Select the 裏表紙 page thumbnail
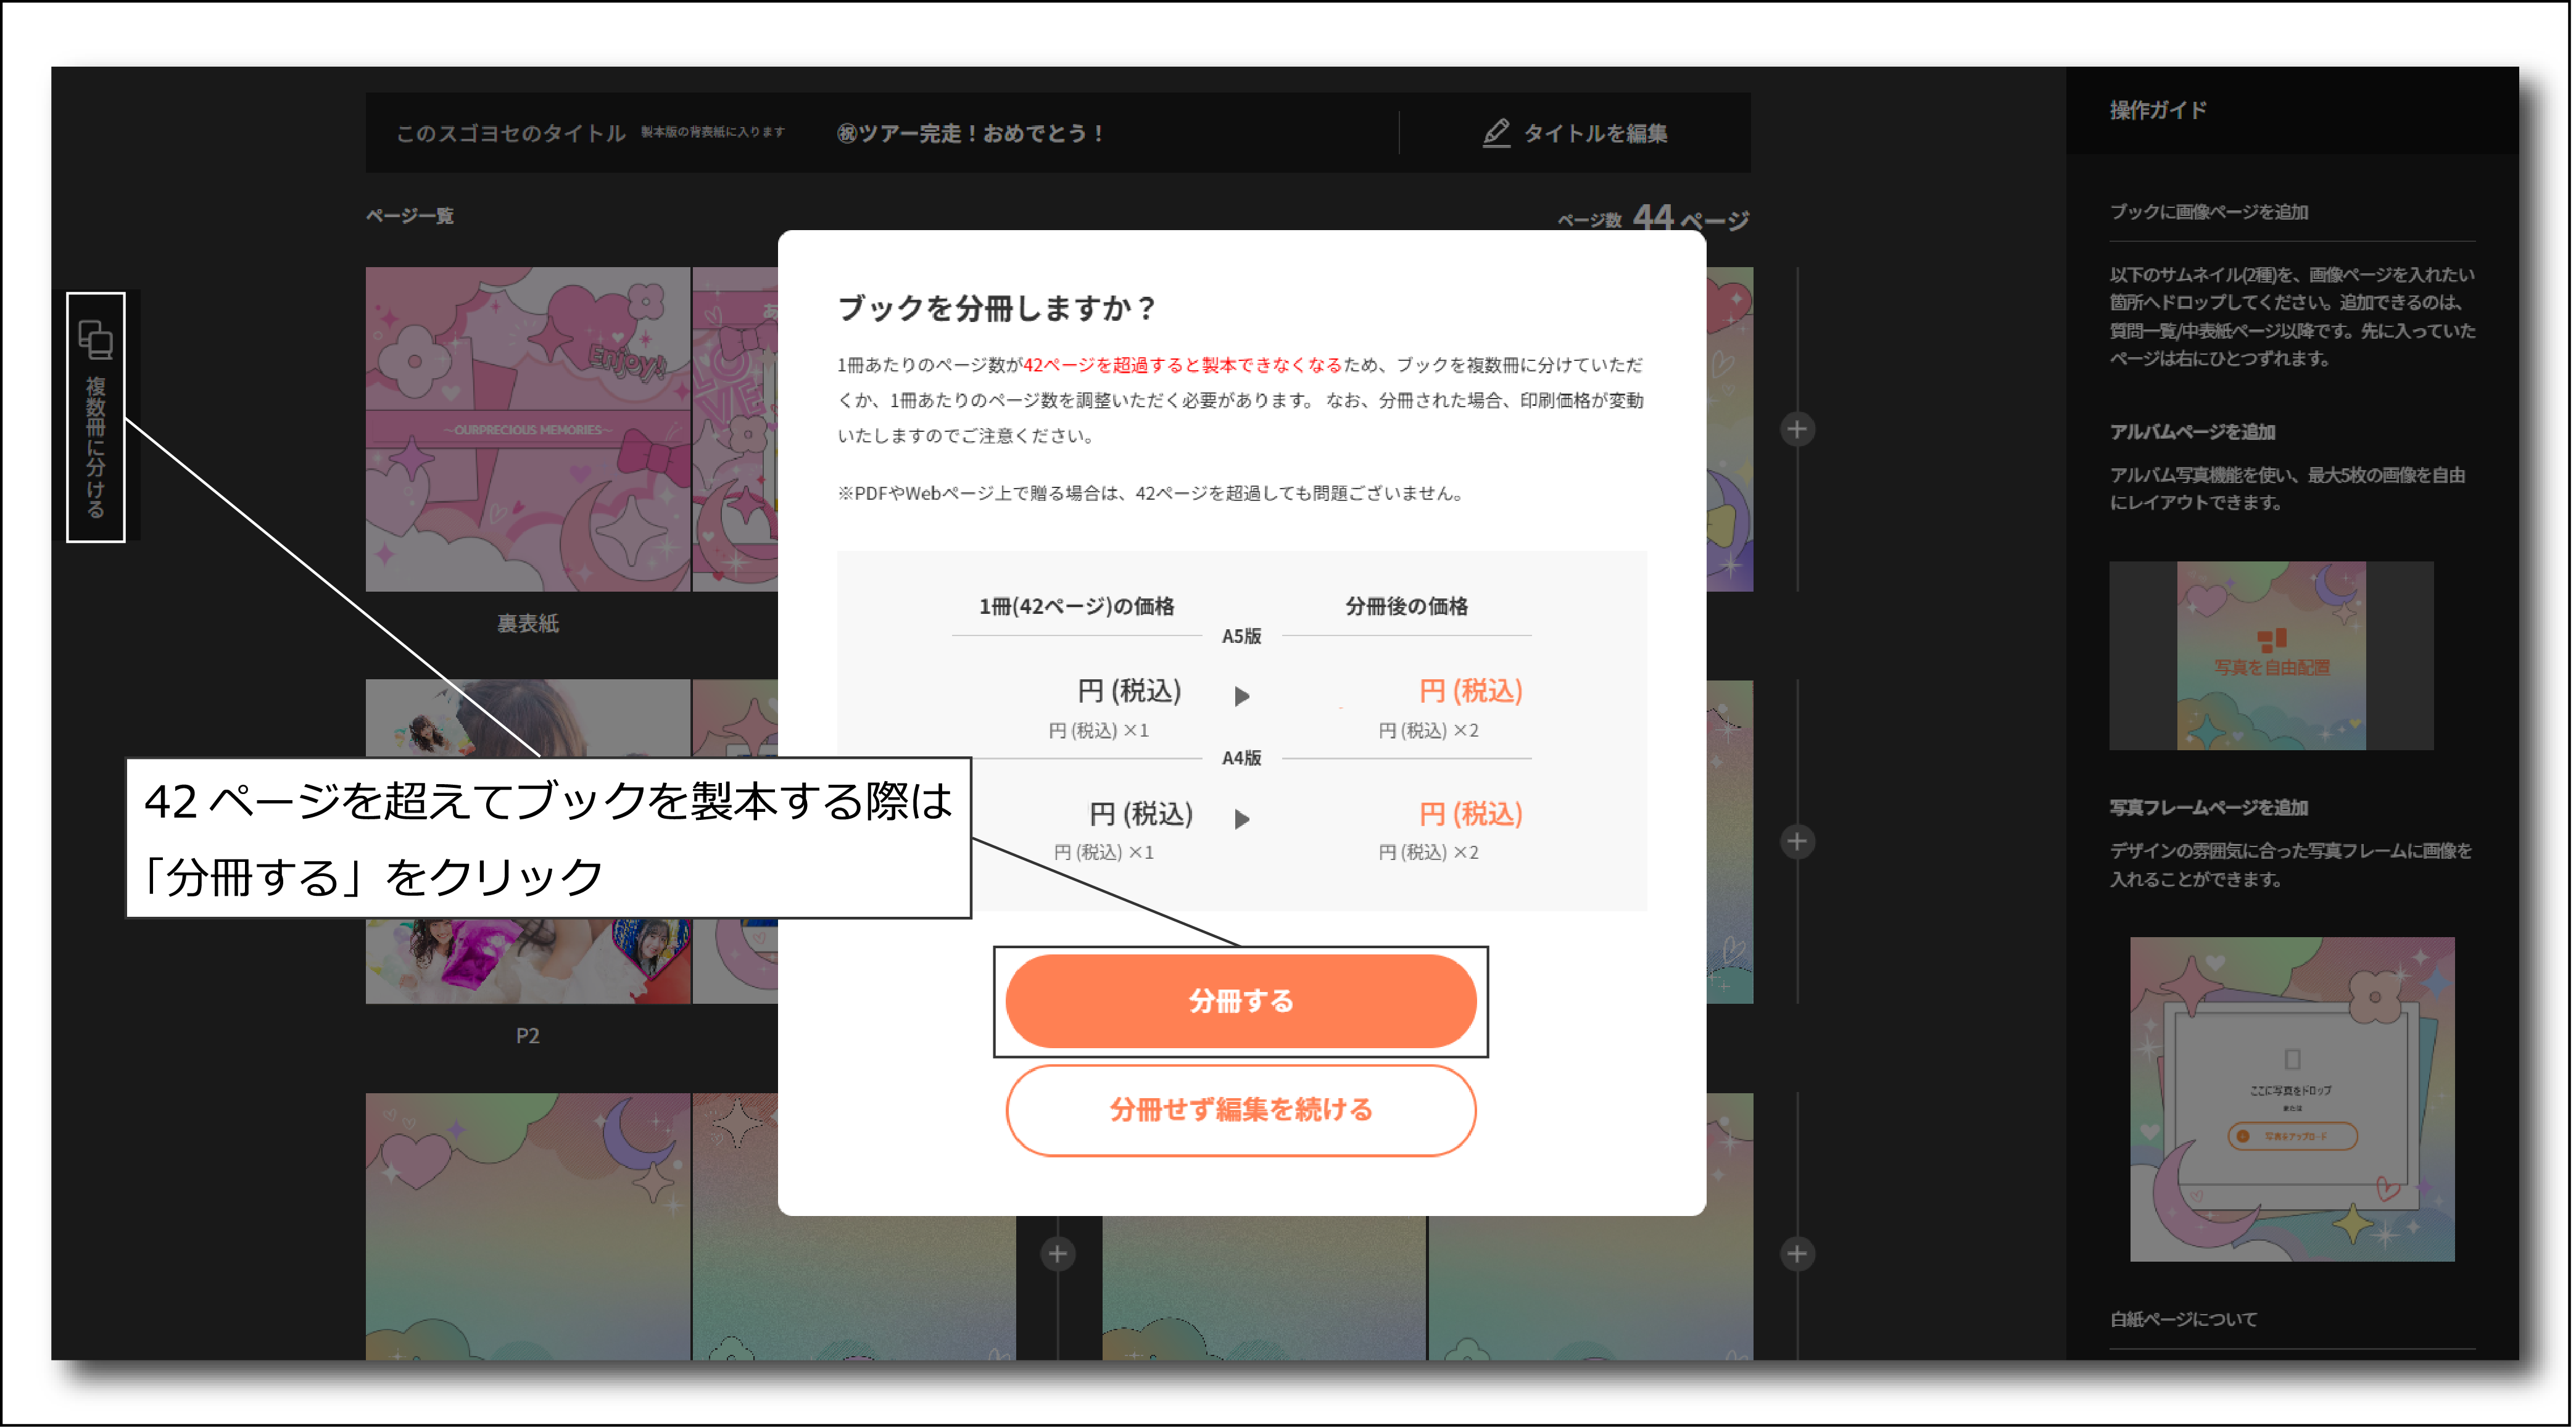The height and width of the screenshot is (1427, 2576). point(527,429)
